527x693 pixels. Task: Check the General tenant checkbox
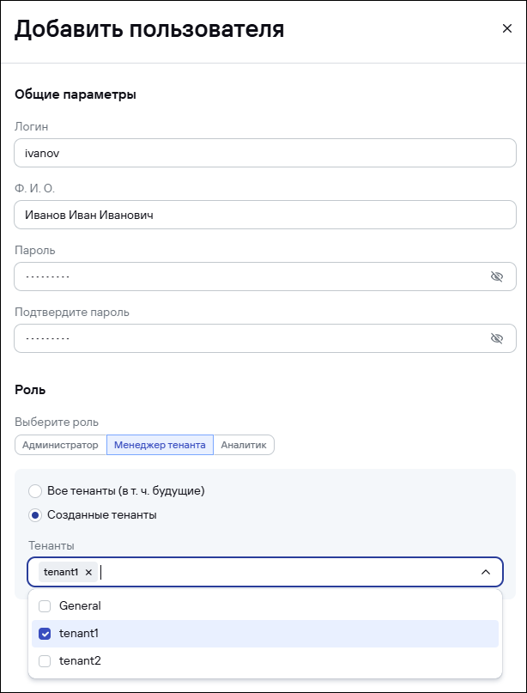coord(45,605)
